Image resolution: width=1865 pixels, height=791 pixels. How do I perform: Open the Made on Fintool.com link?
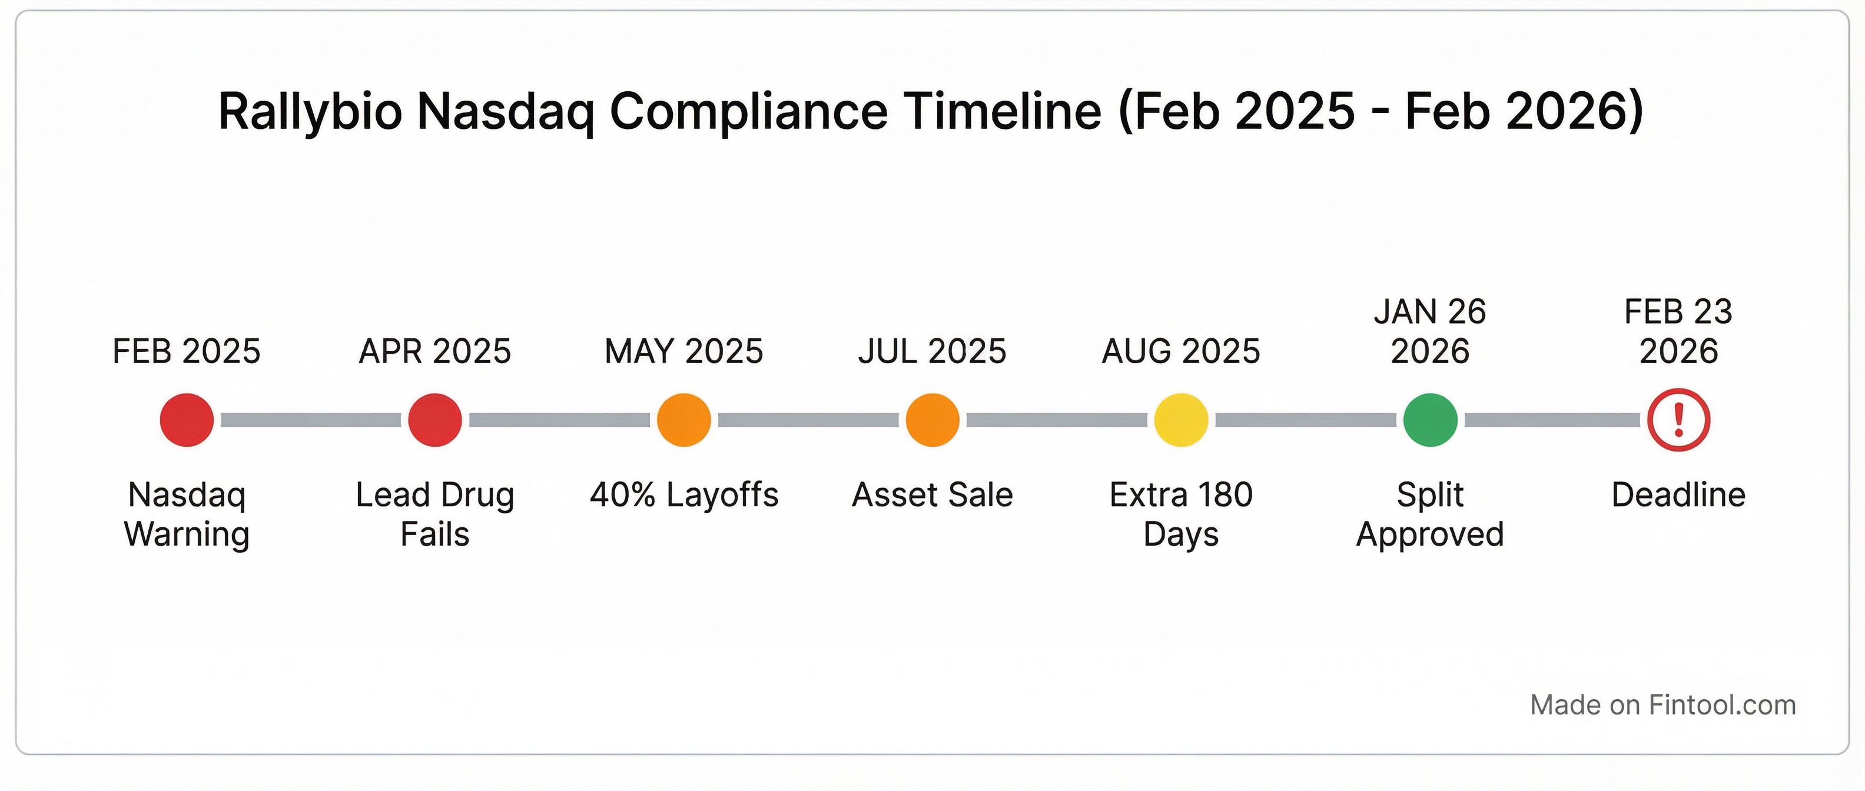[x=1663, y=705]
